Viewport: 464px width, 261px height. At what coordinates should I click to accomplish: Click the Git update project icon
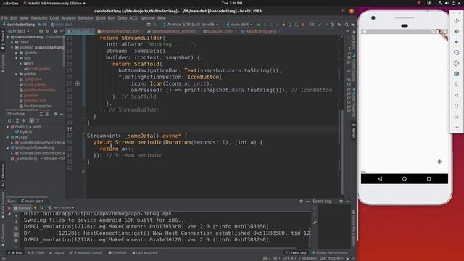(x=320, y=25)
